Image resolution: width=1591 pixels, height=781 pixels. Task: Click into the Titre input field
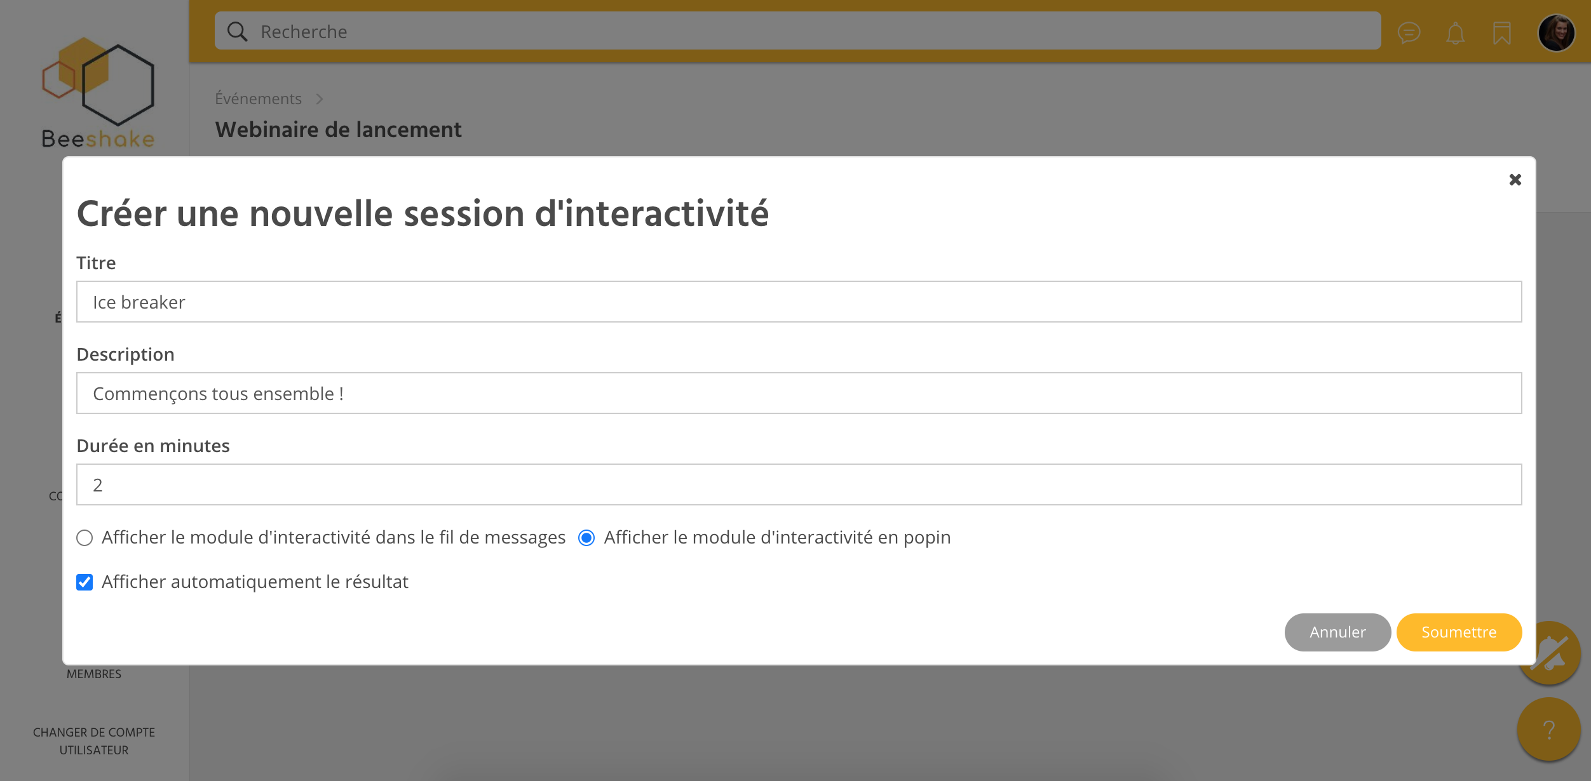click(x=799, y=302)
